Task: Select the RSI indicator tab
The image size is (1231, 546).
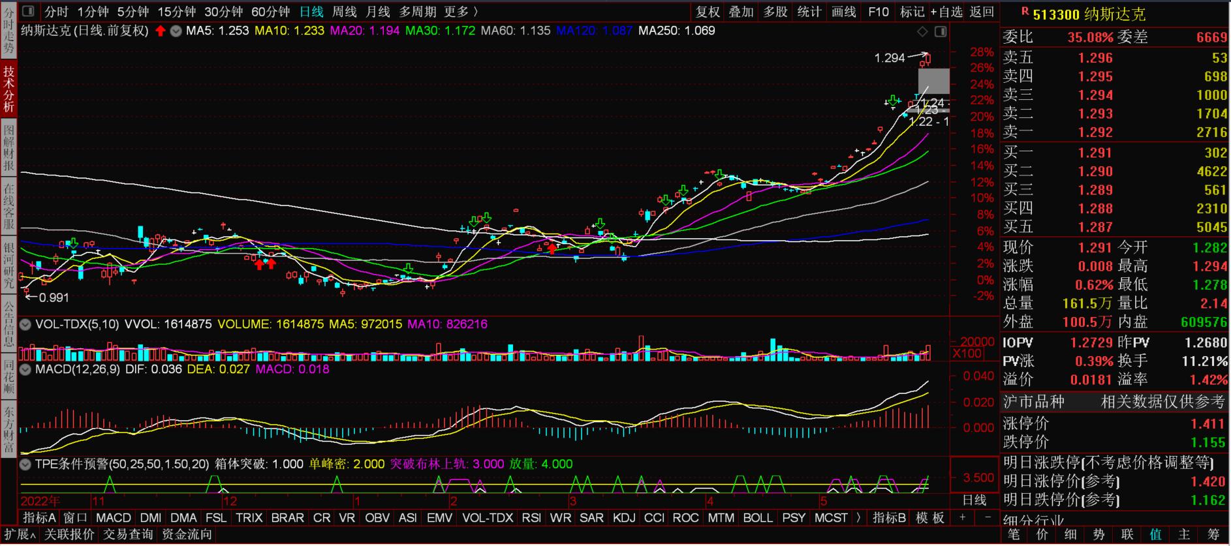Action: point(531,518)
